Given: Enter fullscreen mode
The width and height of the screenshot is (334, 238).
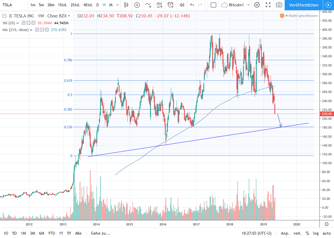Looking at the screenshot, I should pyautogui.click(x=268, y=5).
